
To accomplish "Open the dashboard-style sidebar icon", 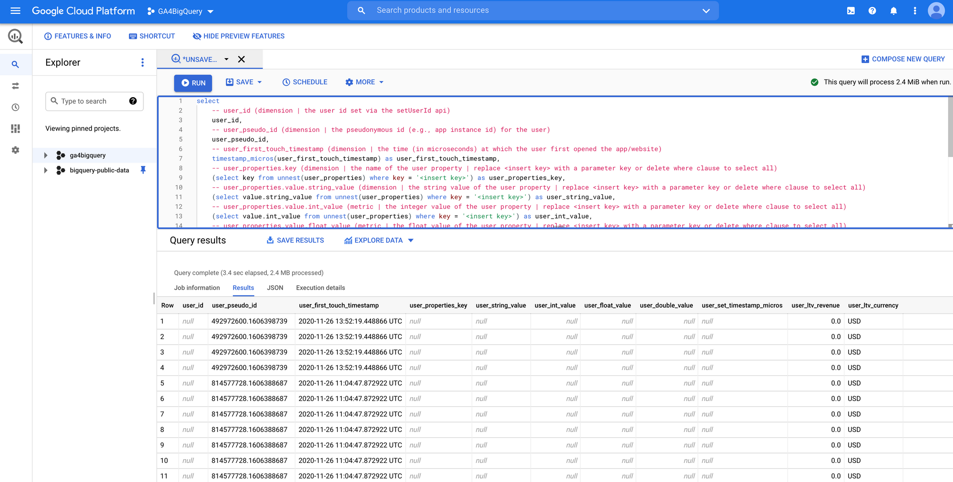I will tap(15, 129).
